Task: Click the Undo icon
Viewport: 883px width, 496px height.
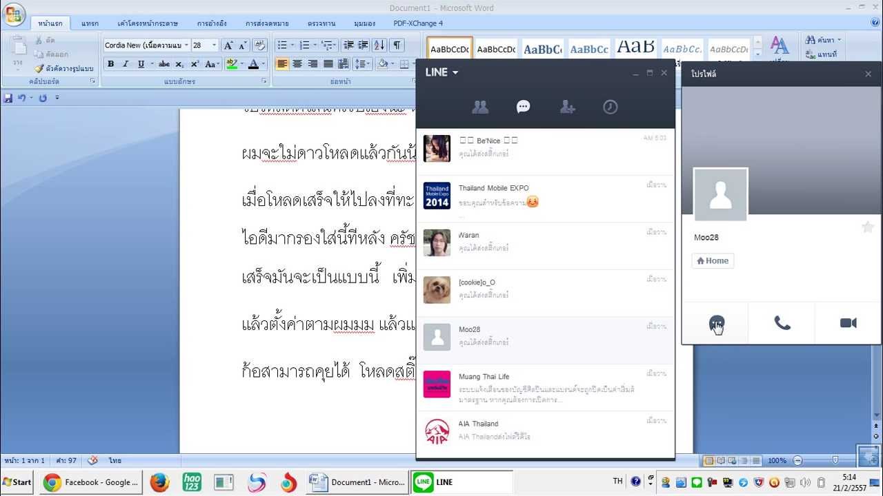Action: (22, 98)
